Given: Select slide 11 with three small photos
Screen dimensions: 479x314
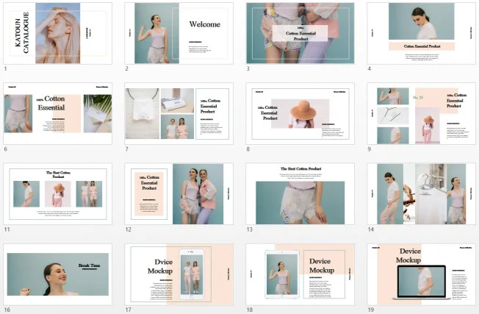Looking at the screenshot, I should (58, 193).
